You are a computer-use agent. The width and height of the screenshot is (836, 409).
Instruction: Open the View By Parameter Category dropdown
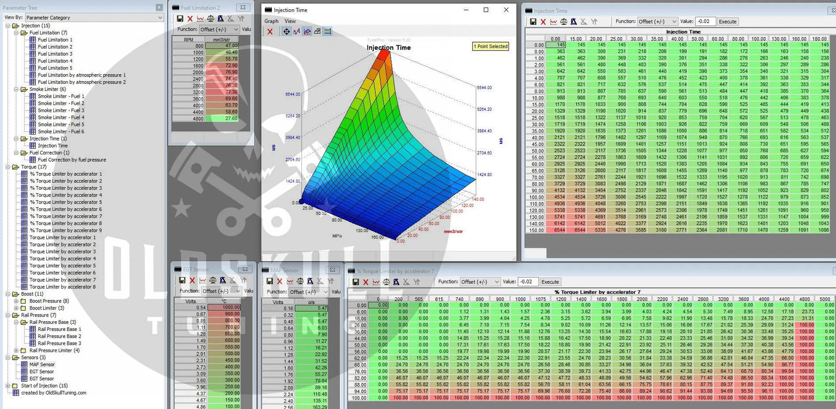tap(94, 18)
